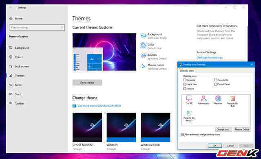
Task: Click the back arrow in Settings title bar
Action: (10, 7)
